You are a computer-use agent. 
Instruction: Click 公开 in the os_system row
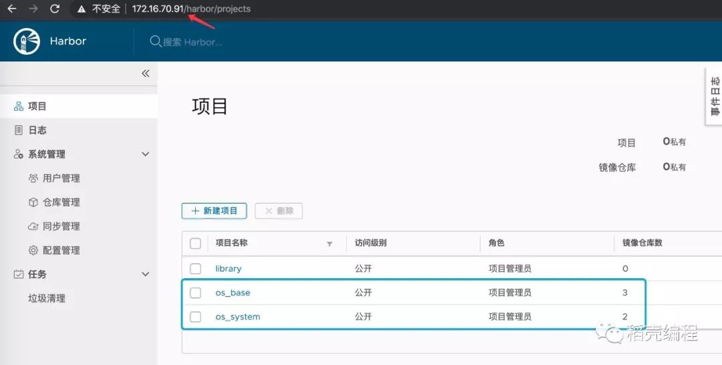[x=363, y=316]
